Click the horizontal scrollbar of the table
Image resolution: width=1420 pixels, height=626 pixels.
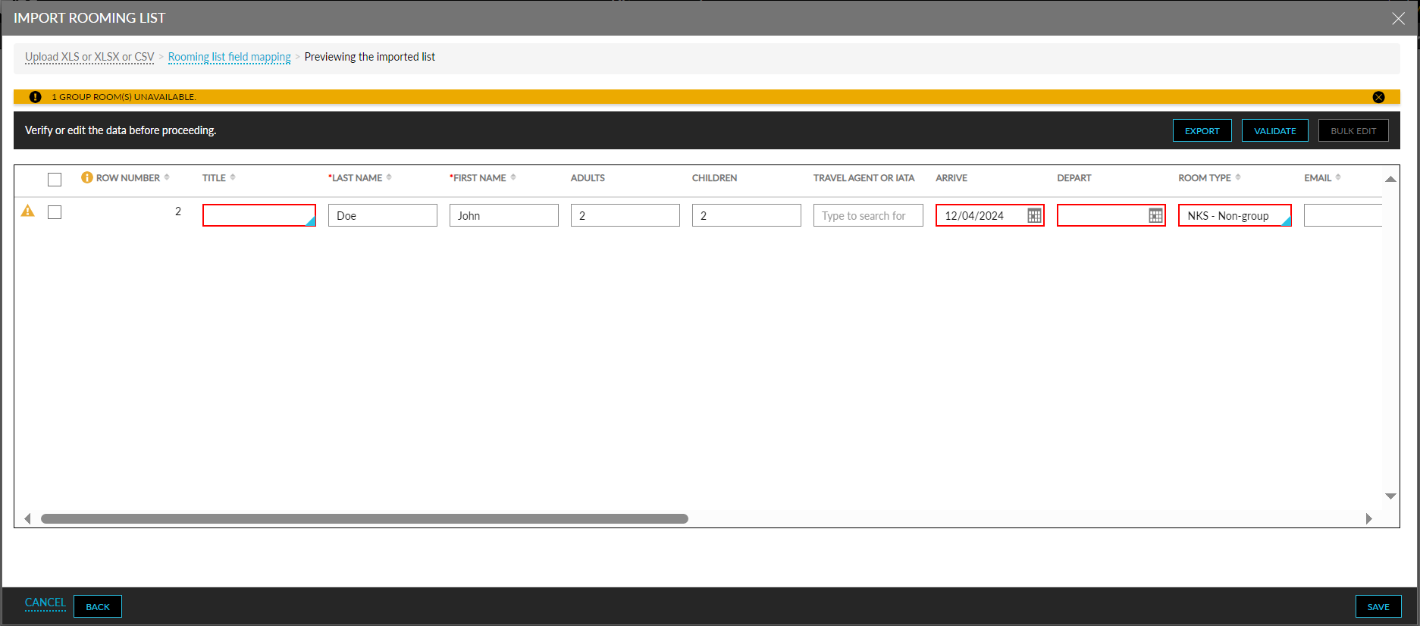pyautogui.click(x=364, y=519)
